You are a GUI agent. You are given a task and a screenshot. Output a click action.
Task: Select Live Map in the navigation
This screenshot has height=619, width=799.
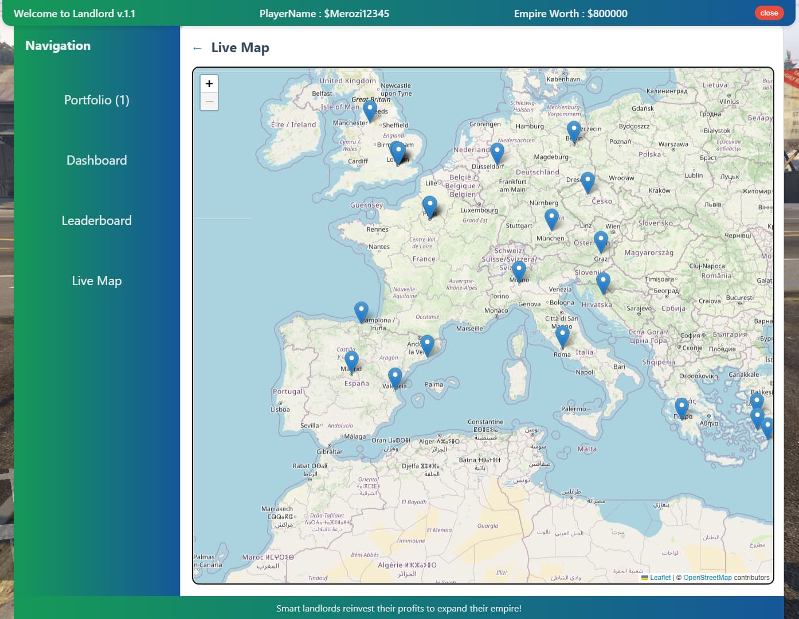click(x=97, y=281)
